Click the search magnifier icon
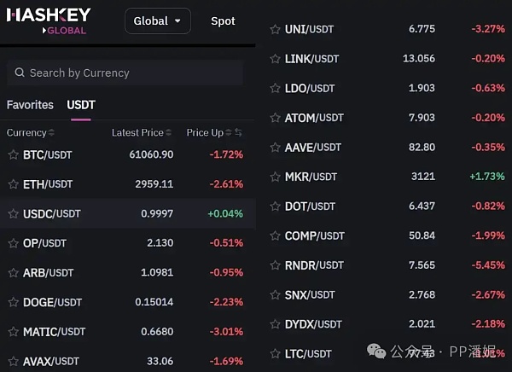Screen dimensions: 512x372 pyautogui.click(x=19, y=73)
